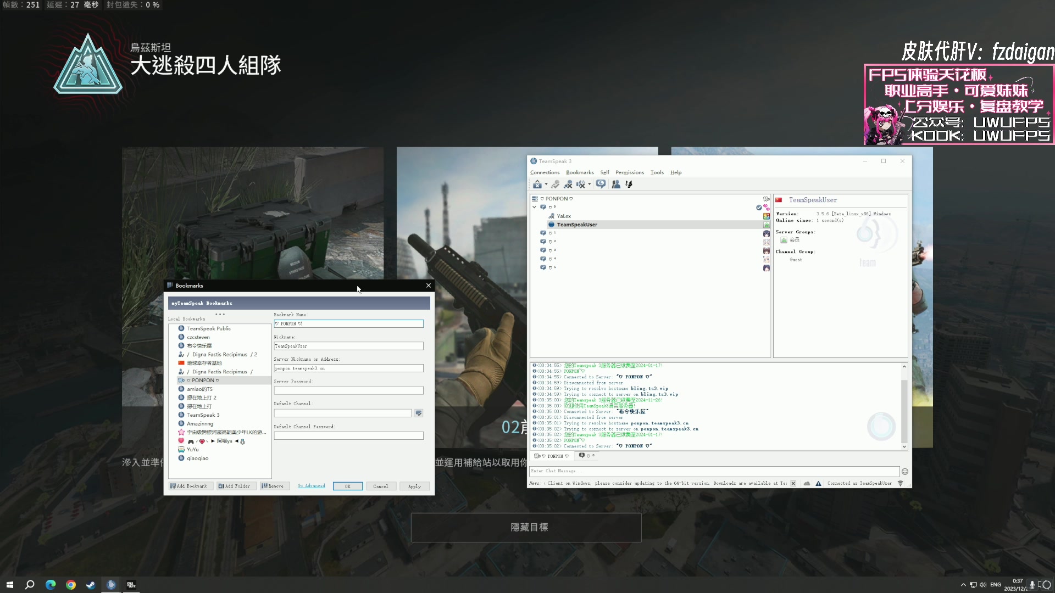Click the Bookmark Name input field
Image resolution: width=1055 pixels, height=593 pixels.
click(348, 324)
